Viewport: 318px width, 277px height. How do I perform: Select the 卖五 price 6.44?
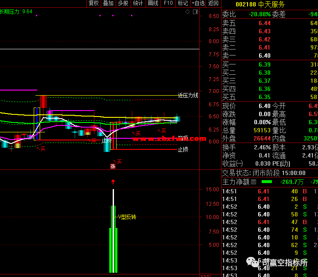tap(265, 23)
